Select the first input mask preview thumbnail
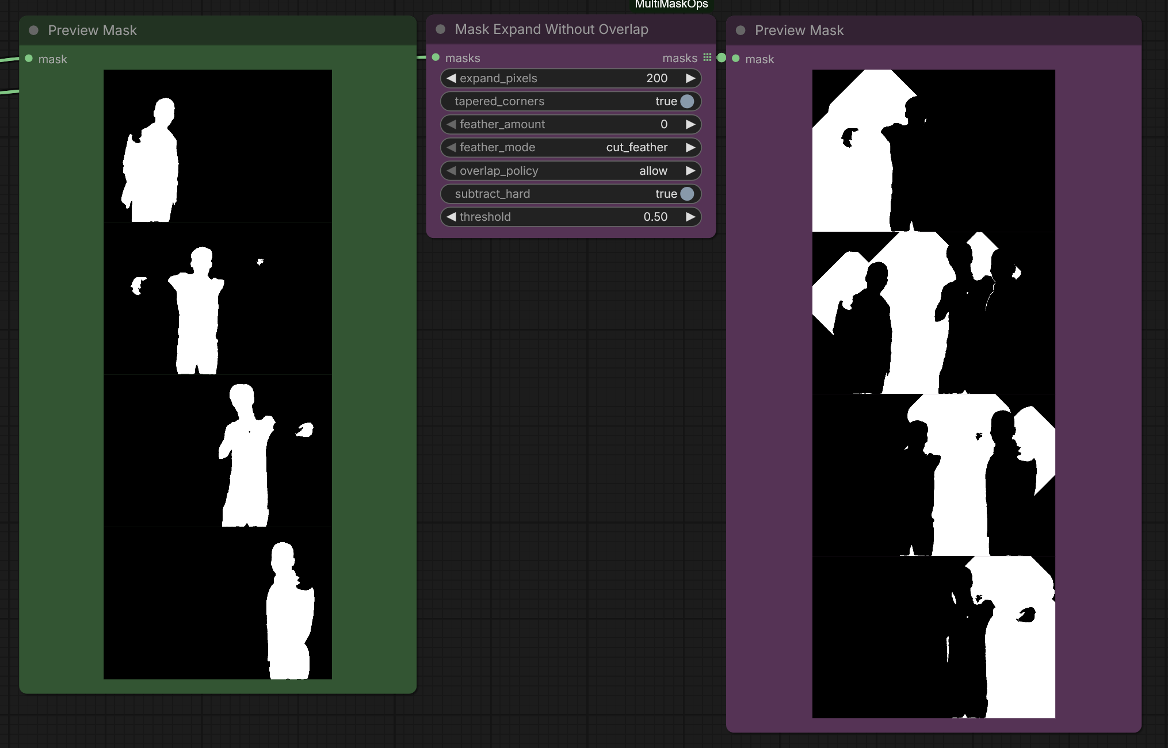 [x=217, y=146]
